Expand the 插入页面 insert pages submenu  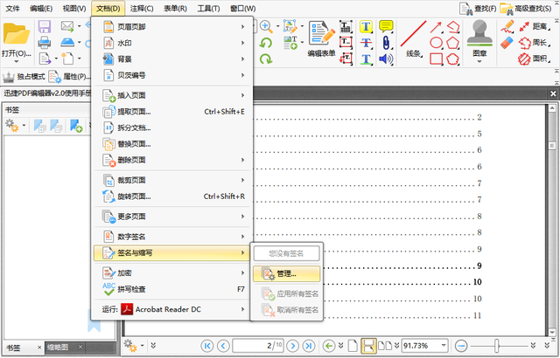click(173, 95)
